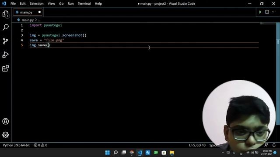The width and height of the screenshot is (280, 157).
Task: Click the VS Code taskbar icon
Action: (x=140, y=153)
